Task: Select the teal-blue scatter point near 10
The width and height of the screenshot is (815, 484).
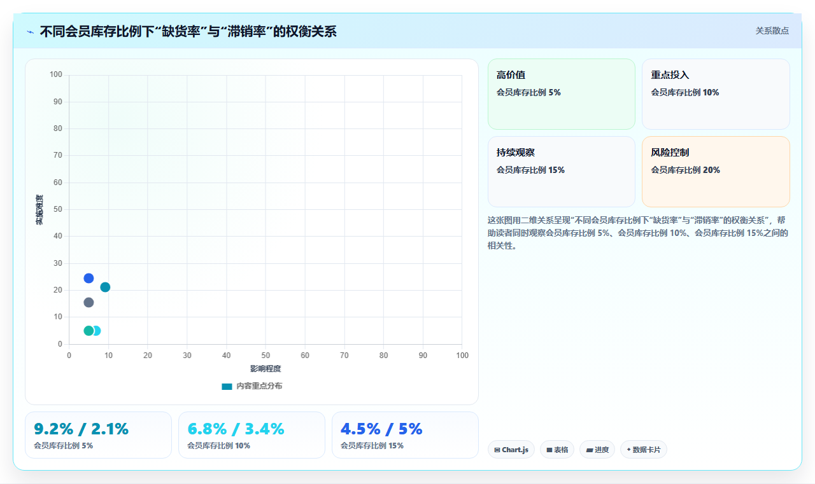Action: (x=105, y=287)
